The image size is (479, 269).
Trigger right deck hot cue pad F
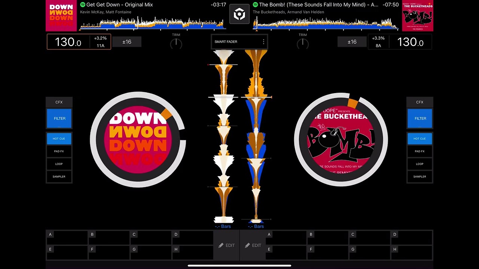[x=328, y=253]
